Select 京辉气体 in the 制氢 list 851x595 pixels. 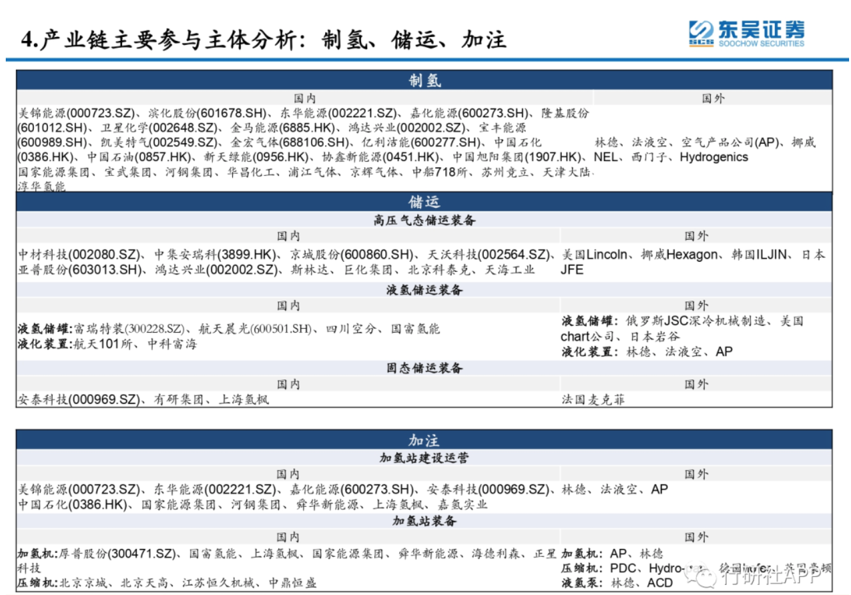point(374,172)
